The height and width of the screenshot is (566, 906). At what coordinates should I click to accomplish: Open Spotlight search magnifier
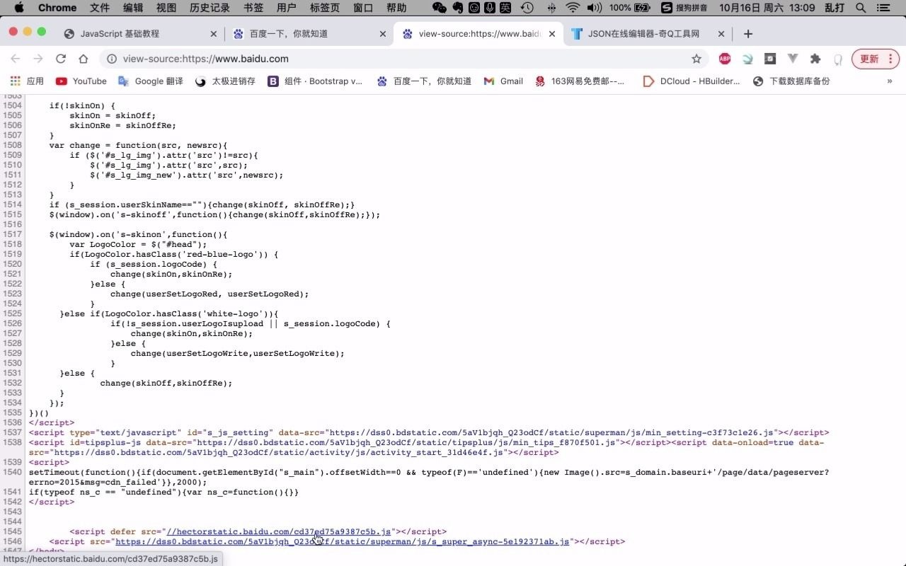(861, 8)
